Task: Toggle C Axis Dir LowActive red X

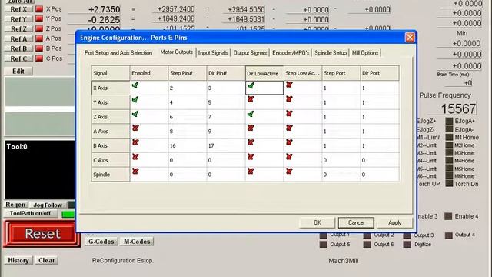Action: (x=251, y=157)
